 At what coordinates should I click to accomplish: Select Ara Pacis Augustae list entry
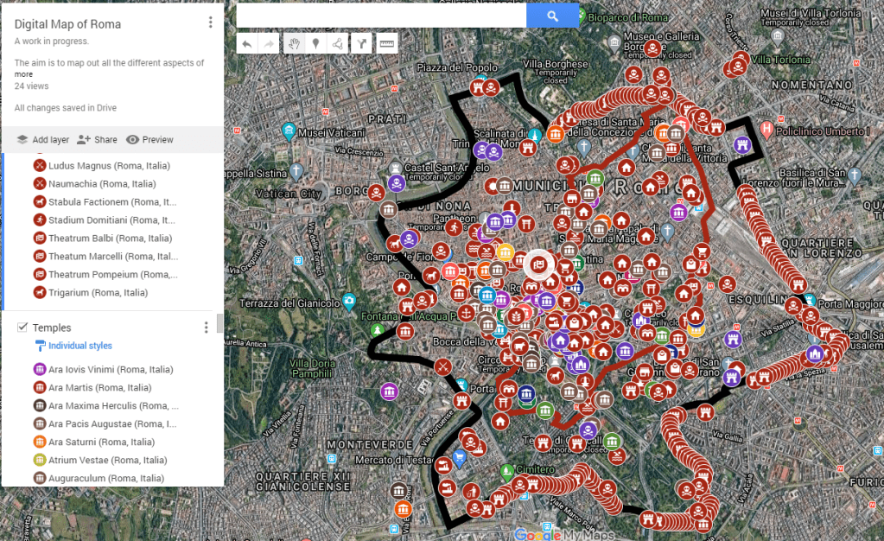tap(112, 423)
